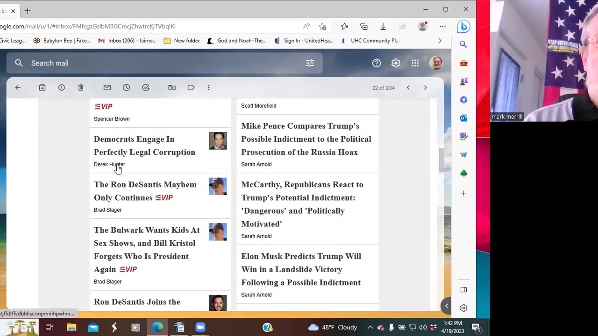Viewport: 598px width, 336px height.
Task: Archive the open email
Action: click(x=42, y=87)
